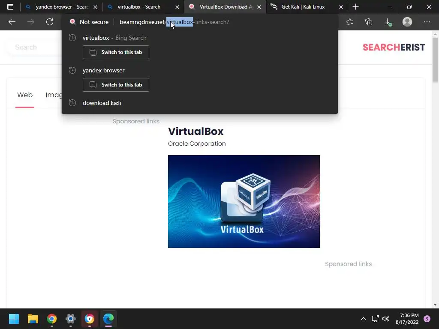This screenshot has height=329, width=439.
Task: Click the VirtualBox heading
Action: [x=195, y=131]
